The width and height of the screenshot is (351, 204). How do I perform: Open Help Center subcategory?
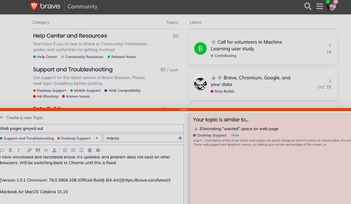coord(45,57)
